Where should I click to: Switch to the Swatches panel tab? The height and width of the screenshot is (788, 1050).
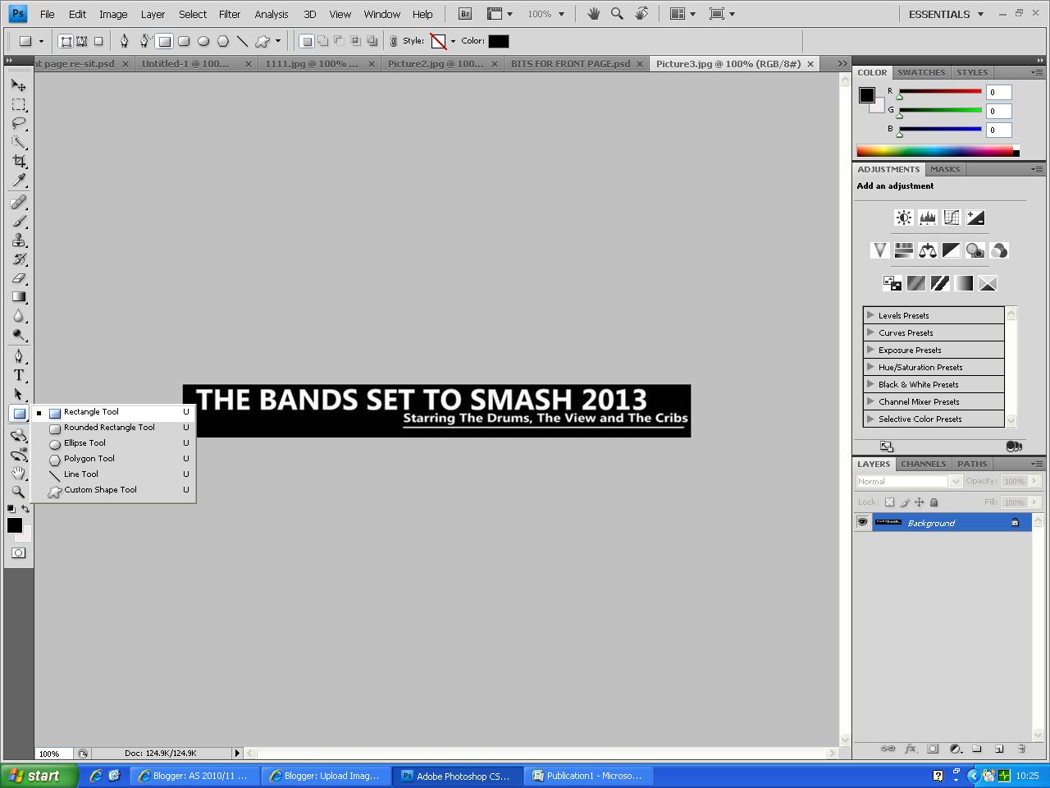click(921, 72)
